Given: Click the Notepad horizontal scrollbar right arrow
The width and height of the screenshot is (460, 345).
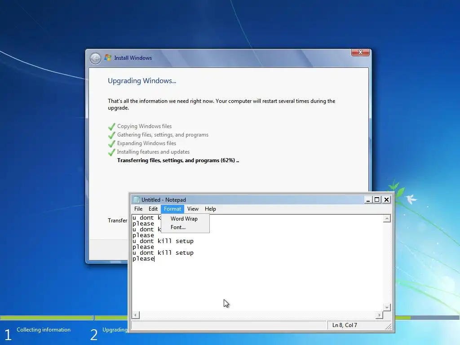Looking at the screenshot, I should click(x=379, y=315).
